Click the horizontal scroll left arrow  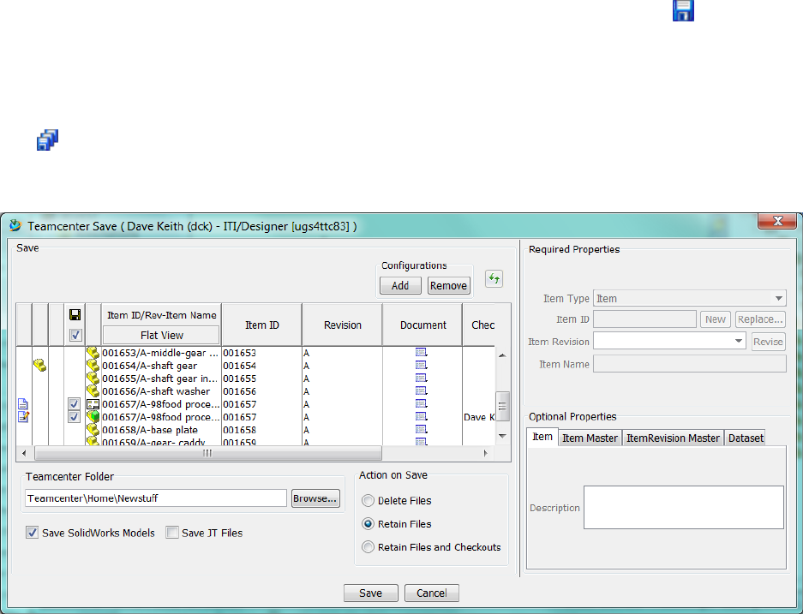coord(24,453)
